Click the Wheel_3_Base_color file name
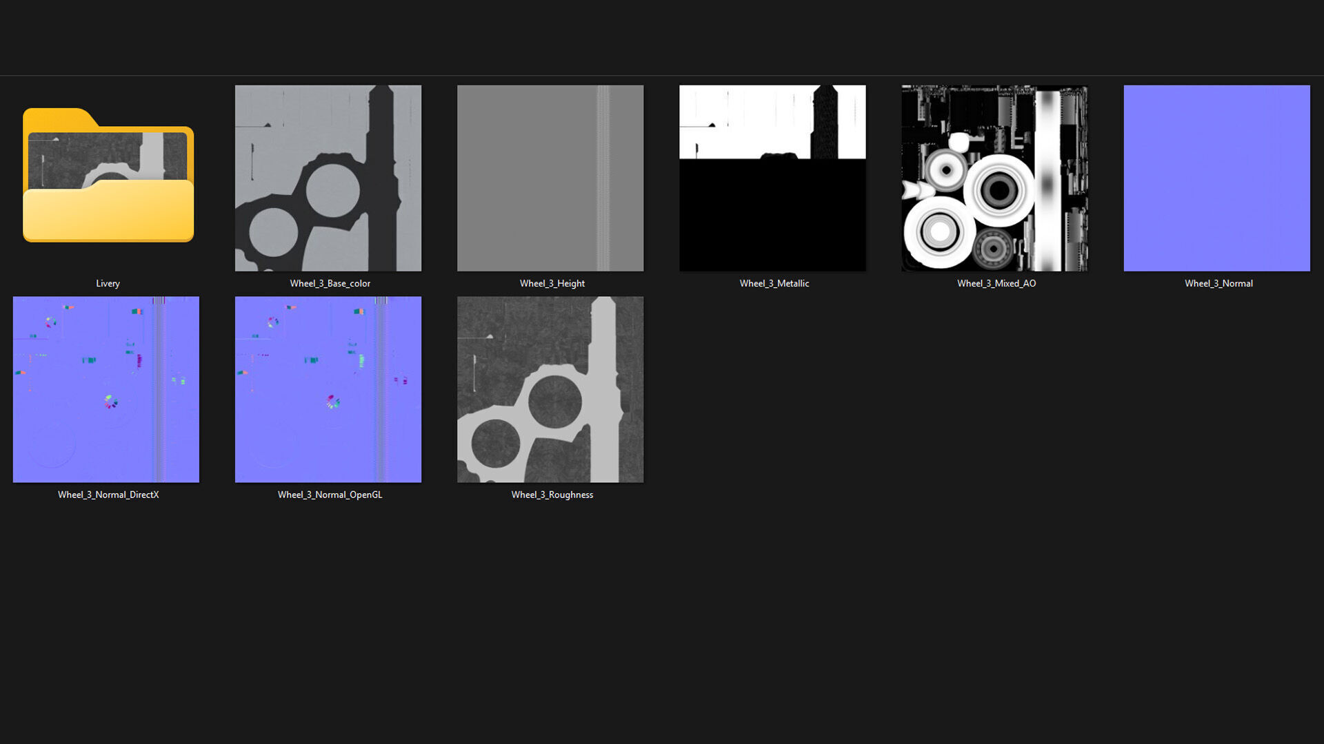 click(330, 283)
